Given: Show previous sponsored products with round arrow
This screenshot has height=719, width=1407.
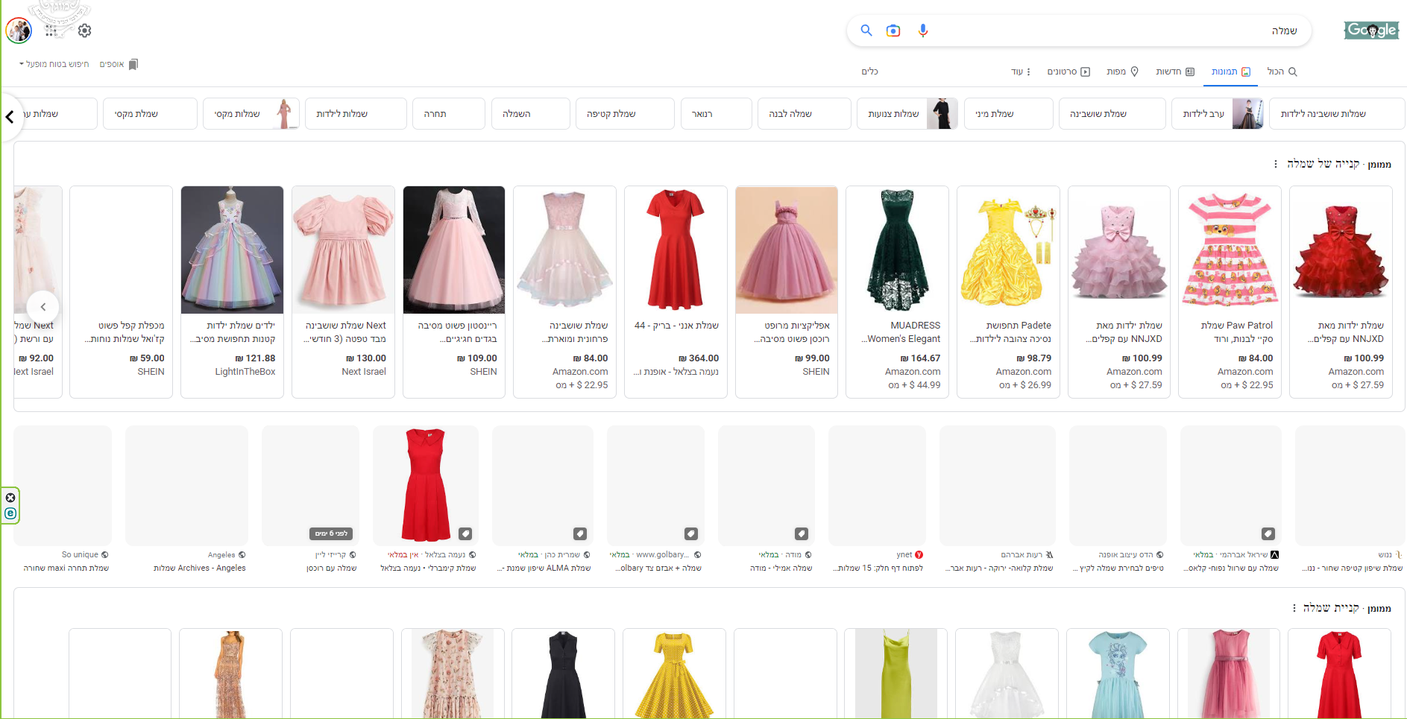Looking at the screenshot, I should tap(43, 307).
